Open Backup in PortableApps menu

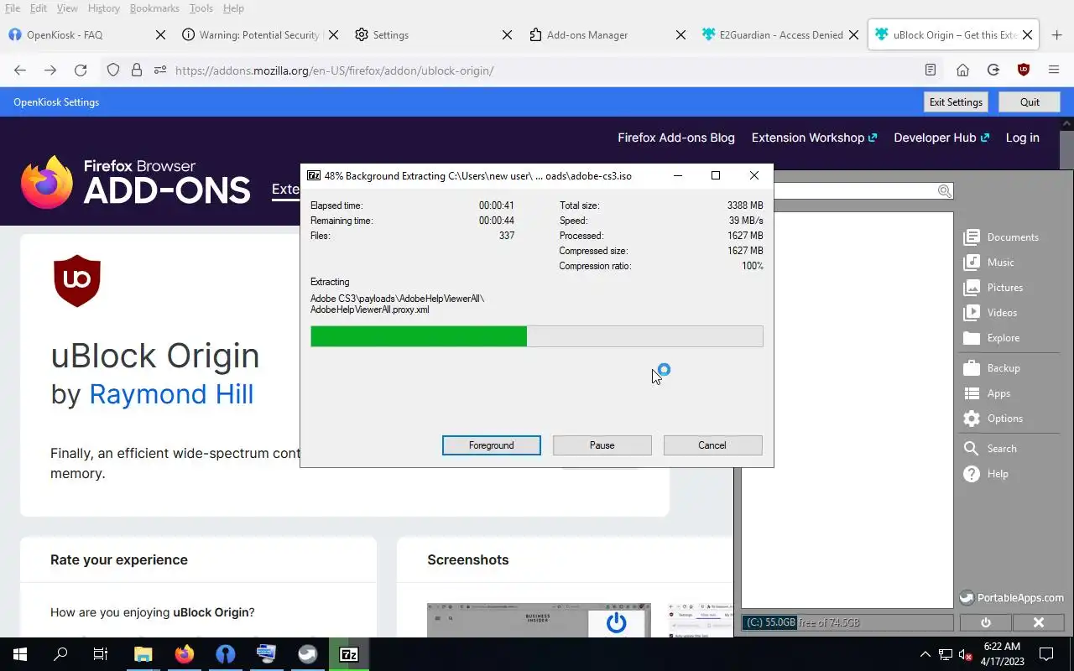point(992,368)
